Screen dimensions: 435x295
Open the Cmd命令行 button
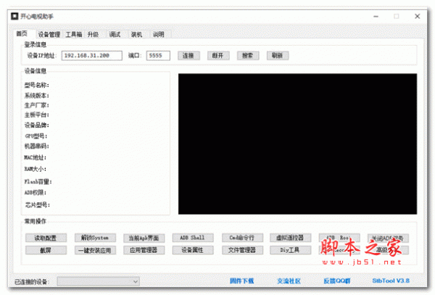pyautogui.click(x=242, y=238)
